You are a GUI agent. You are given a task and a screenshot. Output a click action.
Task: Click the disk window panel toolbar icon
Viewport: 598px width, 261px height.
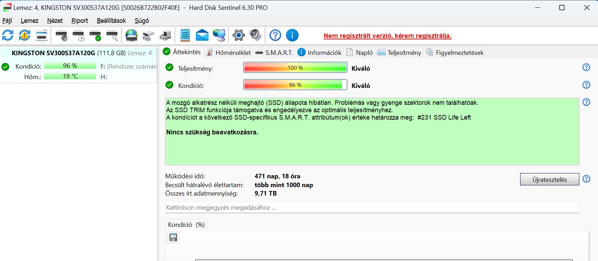[42, 35]
